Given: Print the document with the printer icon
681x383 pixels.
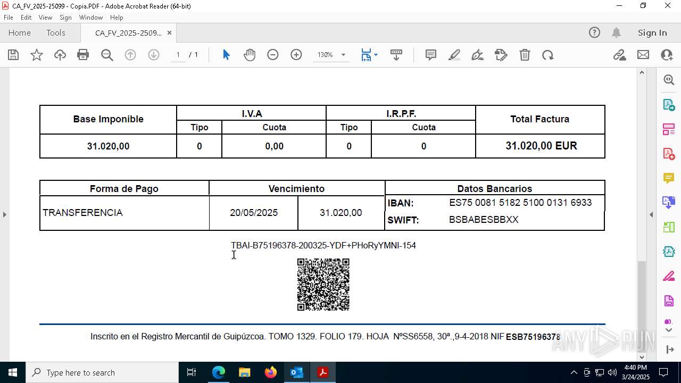Looking at the screenshot, I should coord(83,55).
